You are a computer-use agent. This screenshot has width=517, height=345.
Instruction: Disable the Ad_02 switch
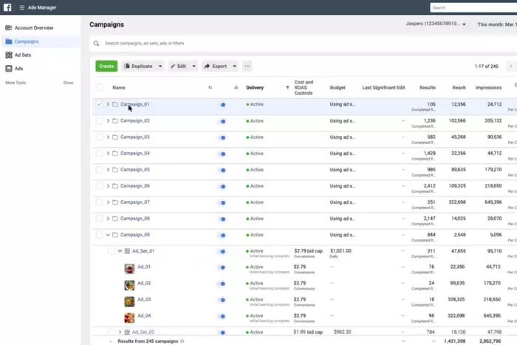coord(222,284)
